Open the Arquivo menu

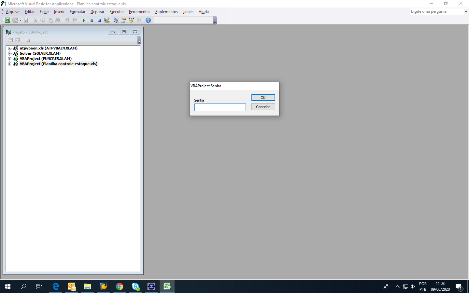tap(13, 12)
